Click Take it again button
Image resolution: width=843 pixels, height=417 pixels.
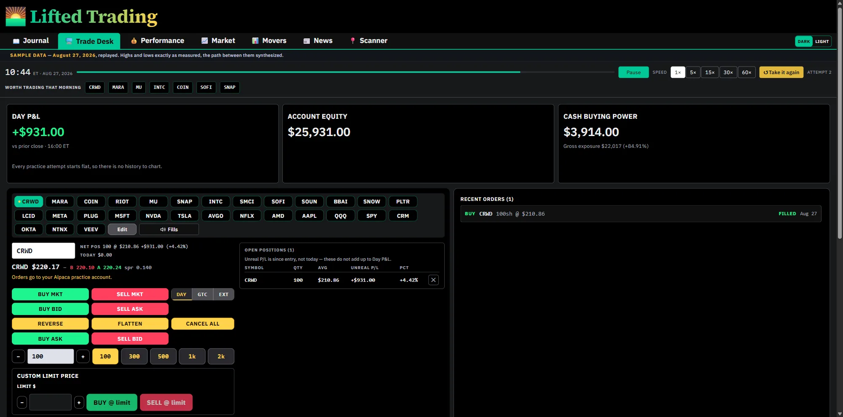(781, 72)
